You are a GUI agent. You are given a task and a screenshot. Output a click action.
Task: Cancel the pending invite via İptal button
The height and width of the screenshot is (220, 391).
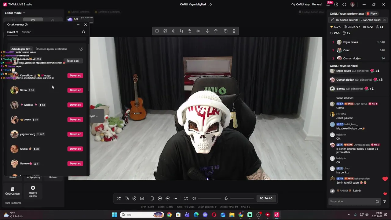tap(73, 61)
